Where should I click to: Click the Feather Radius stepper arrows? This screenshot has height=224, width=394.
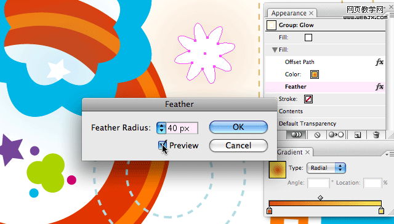161,128
